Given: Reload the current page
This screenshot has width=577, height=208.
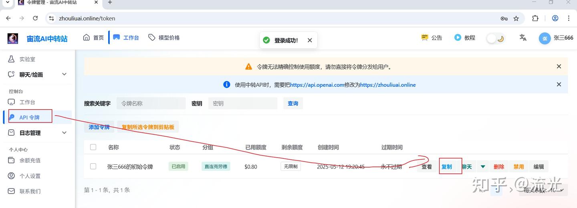Looking at the screenshot, I should pyautogui.click(x=35, y=18).
